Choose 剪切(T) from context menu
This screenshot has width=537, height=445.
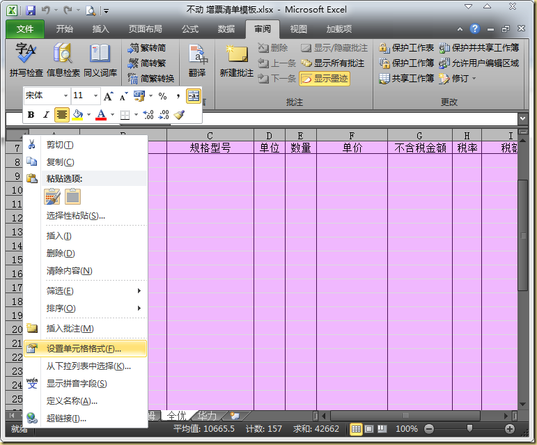click(86, 145)
